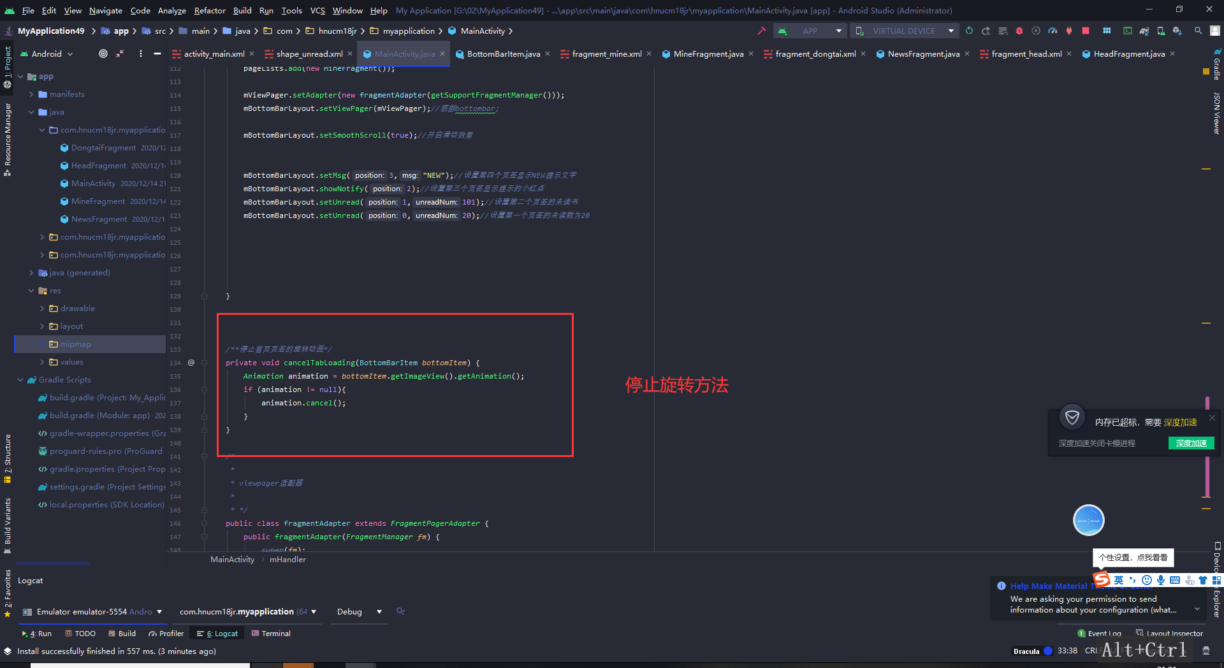Screen dimensions: 1224x668
Task: Toggle the Gradle side tool window
Action: 1216,65
